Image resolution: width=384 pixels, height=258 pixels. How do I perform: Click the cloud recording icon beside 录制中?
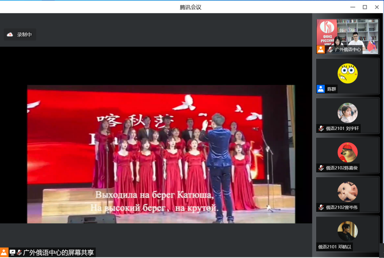point(10,35)
